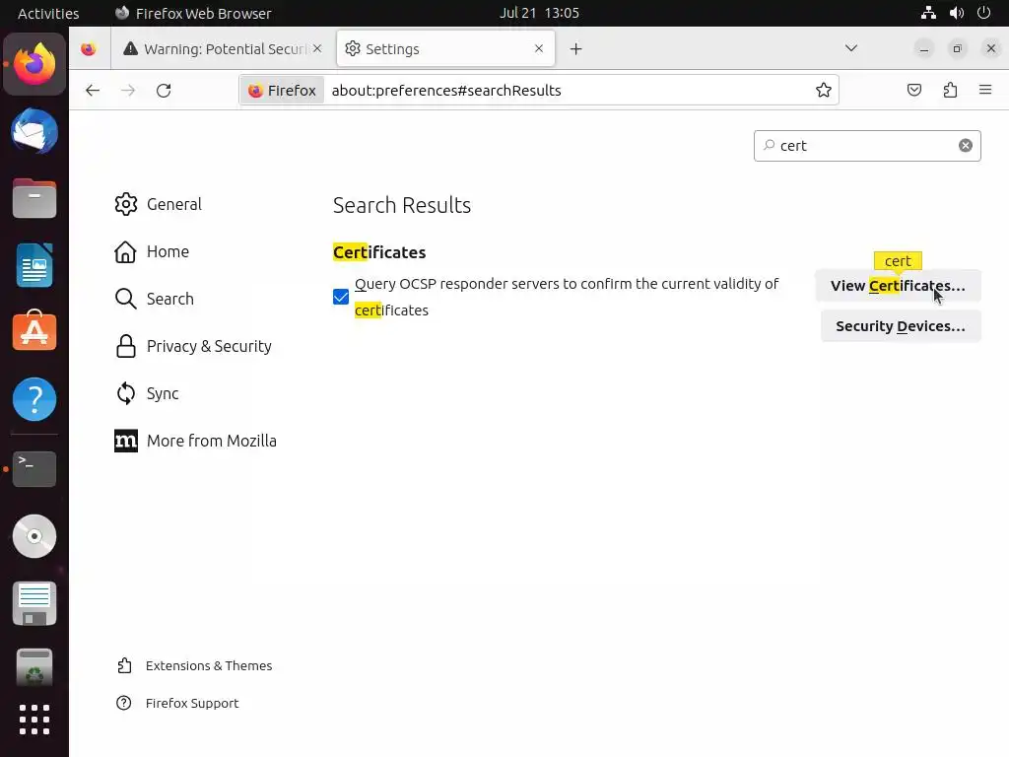Uncheck the Query OCSP responder servers checkbox
Image resolution: width=1009 pixels, height=757 pixels.
point(341,297)
